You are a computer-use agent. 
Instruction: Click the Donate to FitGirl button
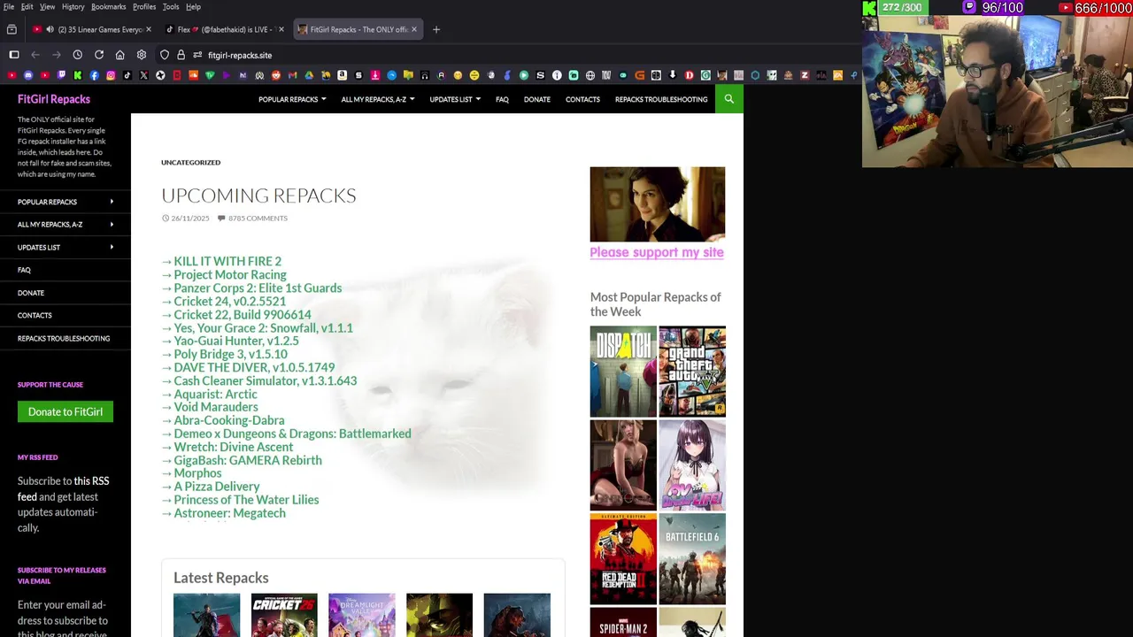pos(66,411)
